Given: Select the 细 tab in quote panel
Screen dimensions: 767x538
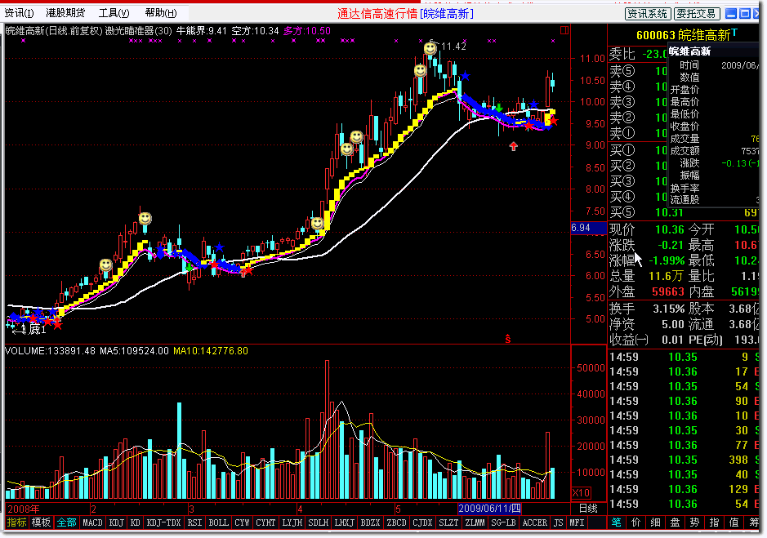Looking at the screenshot, I should pyautogui.click(x=655, y=522).
